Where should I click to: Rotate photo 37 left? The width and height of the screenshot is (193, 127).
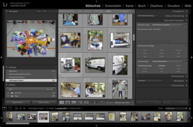pos(60,76)
